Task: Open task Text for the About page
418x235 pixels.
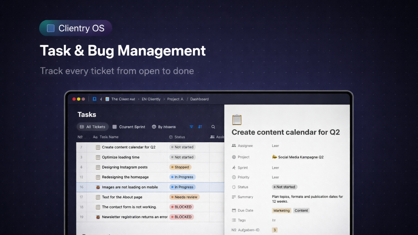Action: [x=122, y=197]
